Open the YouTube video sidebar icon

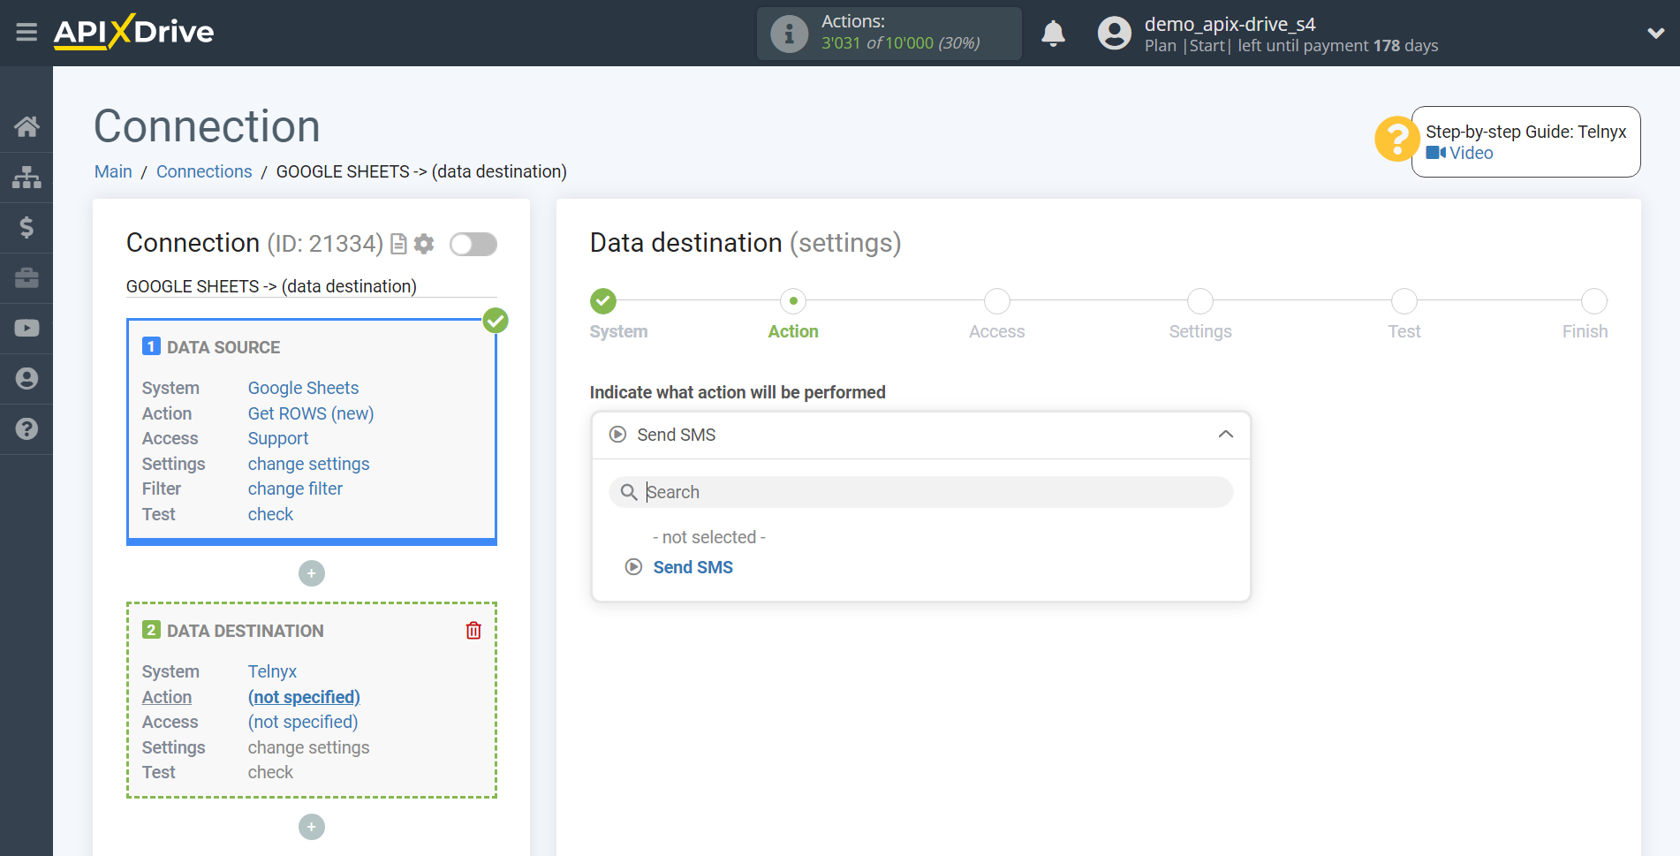[x=26, y=328]
